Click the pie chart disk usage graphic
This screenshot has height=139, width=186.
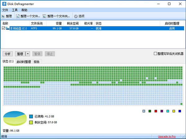[x=14, y=119]
